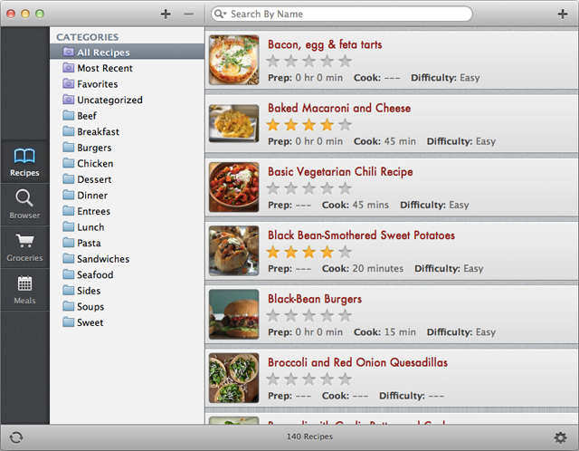The width and height of the screenshot is (579, 451).
Task: Click the Search By Name field
Action: 342,14
